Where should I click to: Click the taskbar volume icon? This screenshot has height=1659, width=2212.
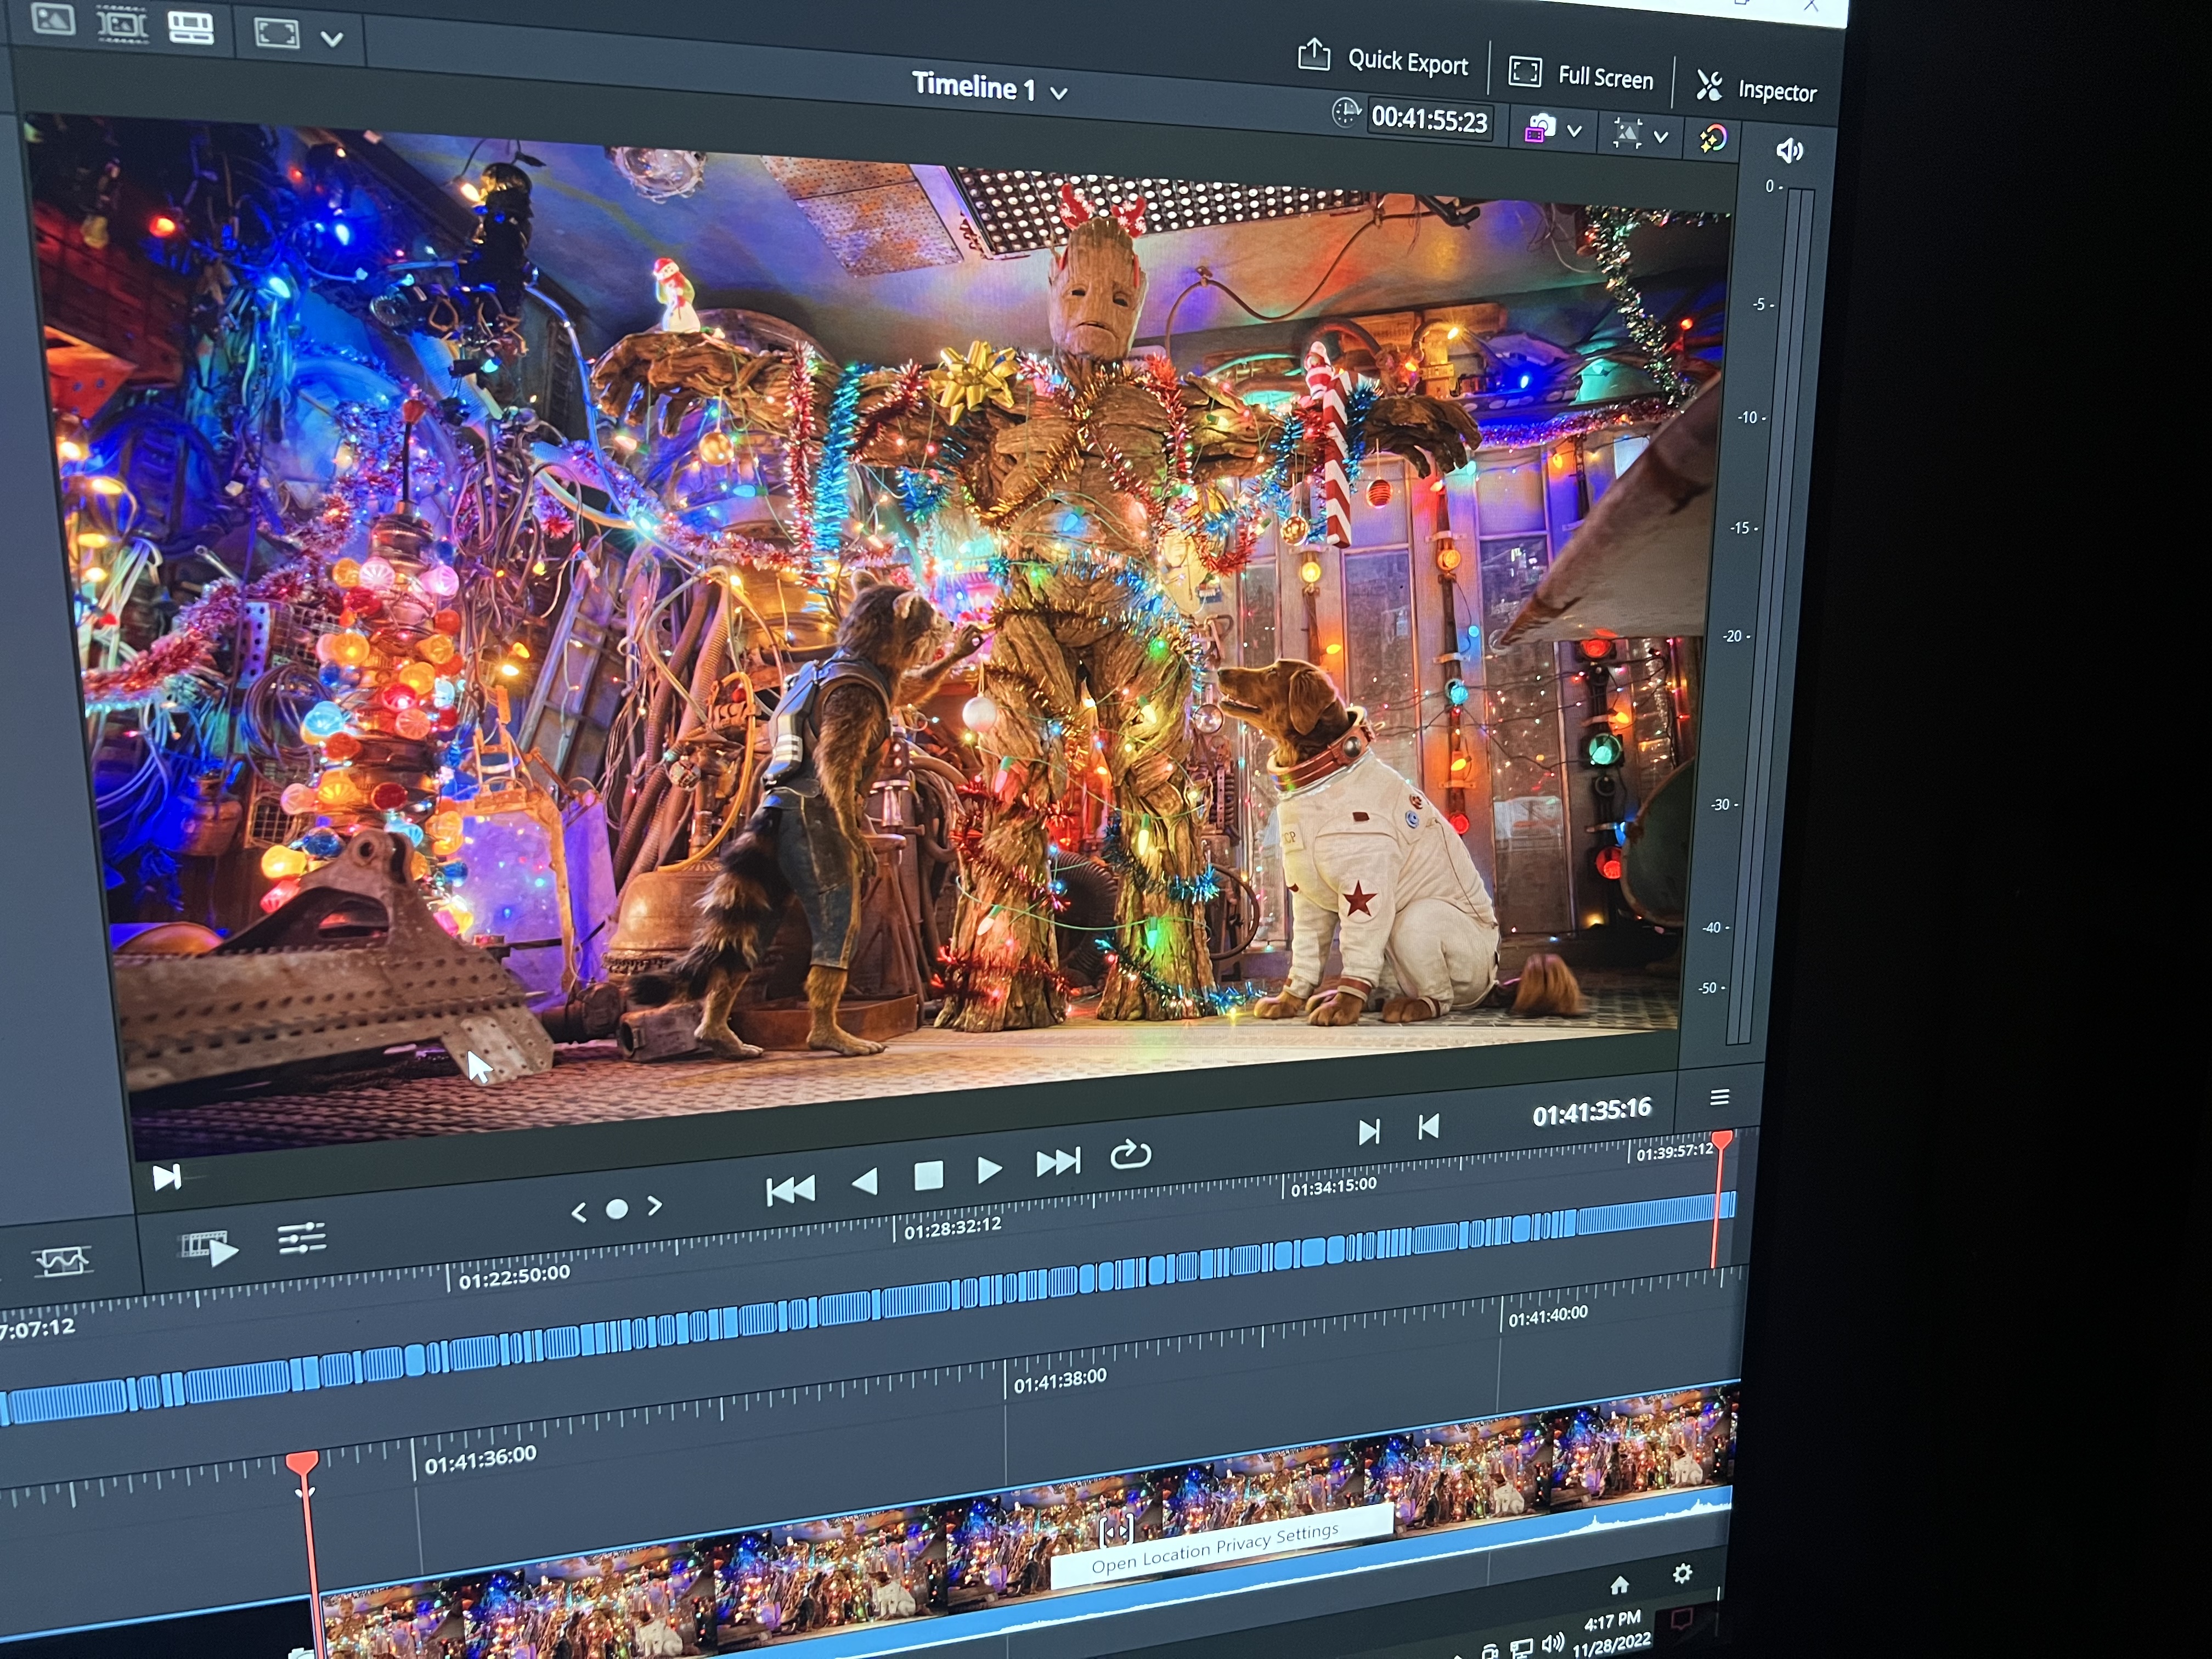click(x=1553, y=1642)
